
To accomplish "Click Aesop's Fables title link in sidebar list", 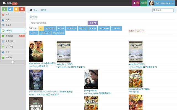I will click(x=139, y=89).
